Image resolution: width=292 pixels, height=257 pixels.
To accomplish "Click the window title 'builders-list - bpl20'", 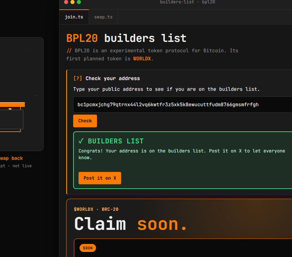I will click(x=187, y=2).
